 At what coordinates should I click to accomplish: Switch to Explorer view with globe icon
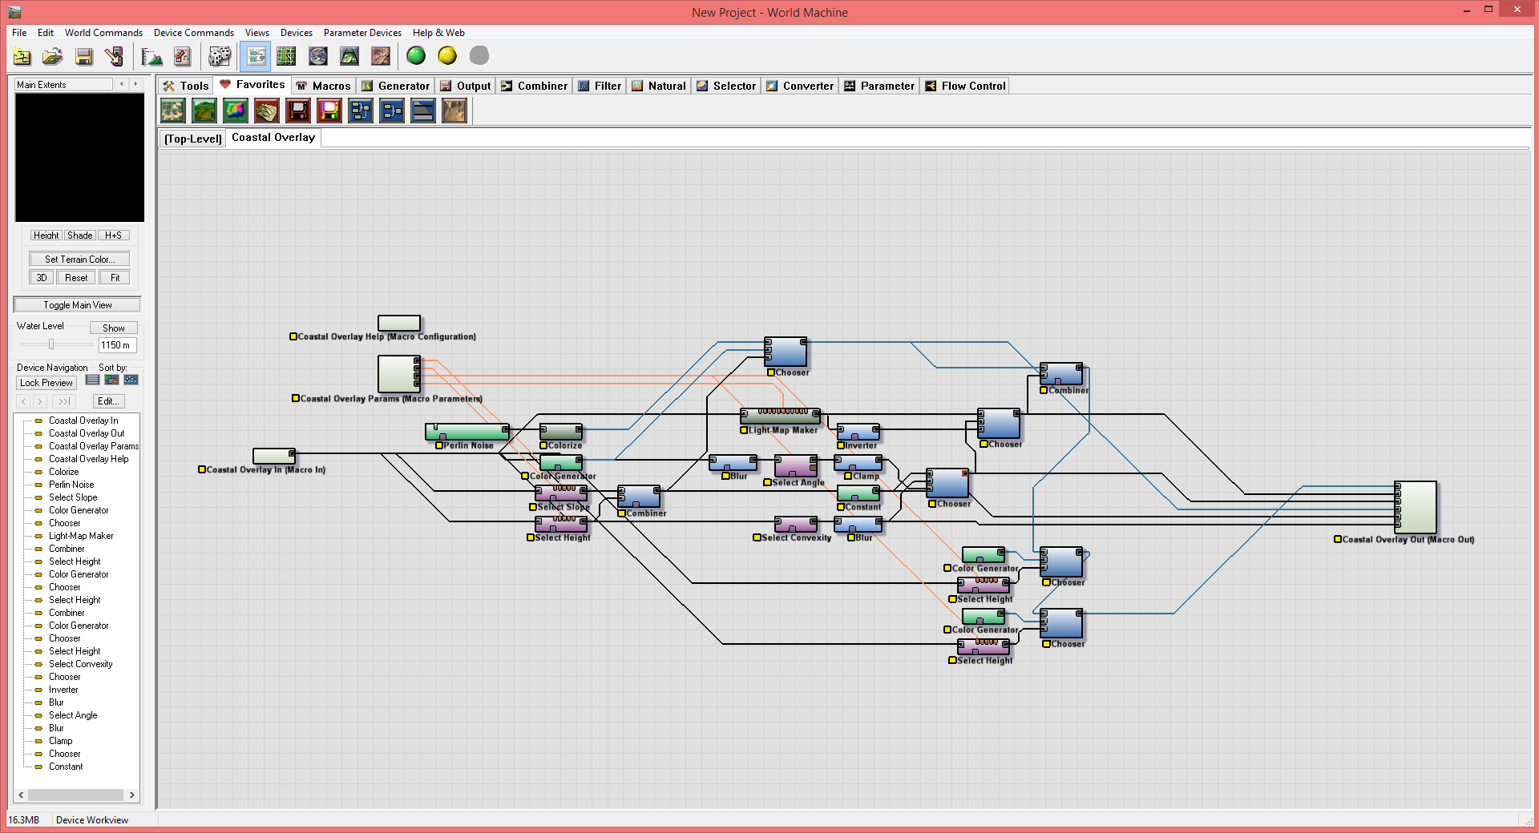point(318,56)
